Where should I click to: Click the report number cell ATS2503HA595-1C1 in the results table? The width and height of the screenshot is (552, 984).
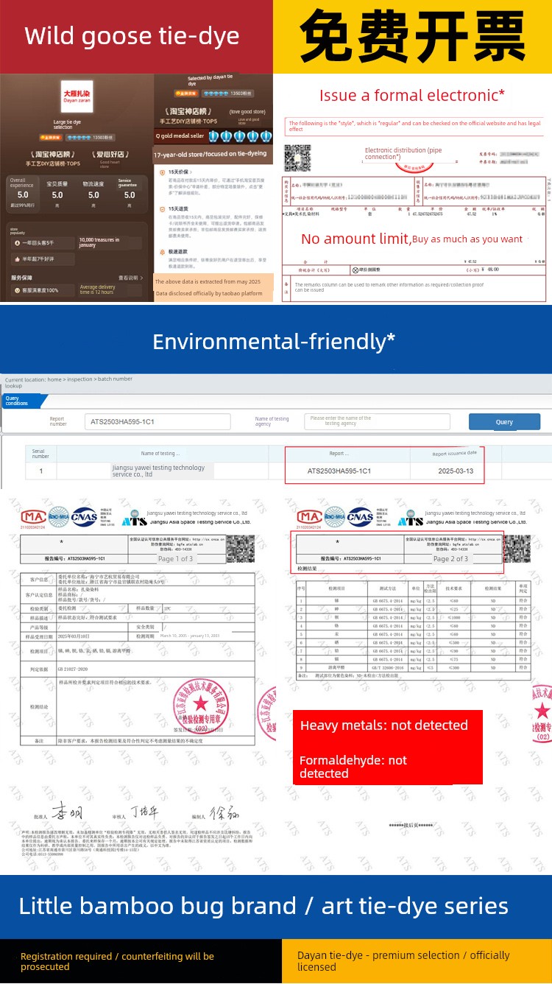(339, 471)
